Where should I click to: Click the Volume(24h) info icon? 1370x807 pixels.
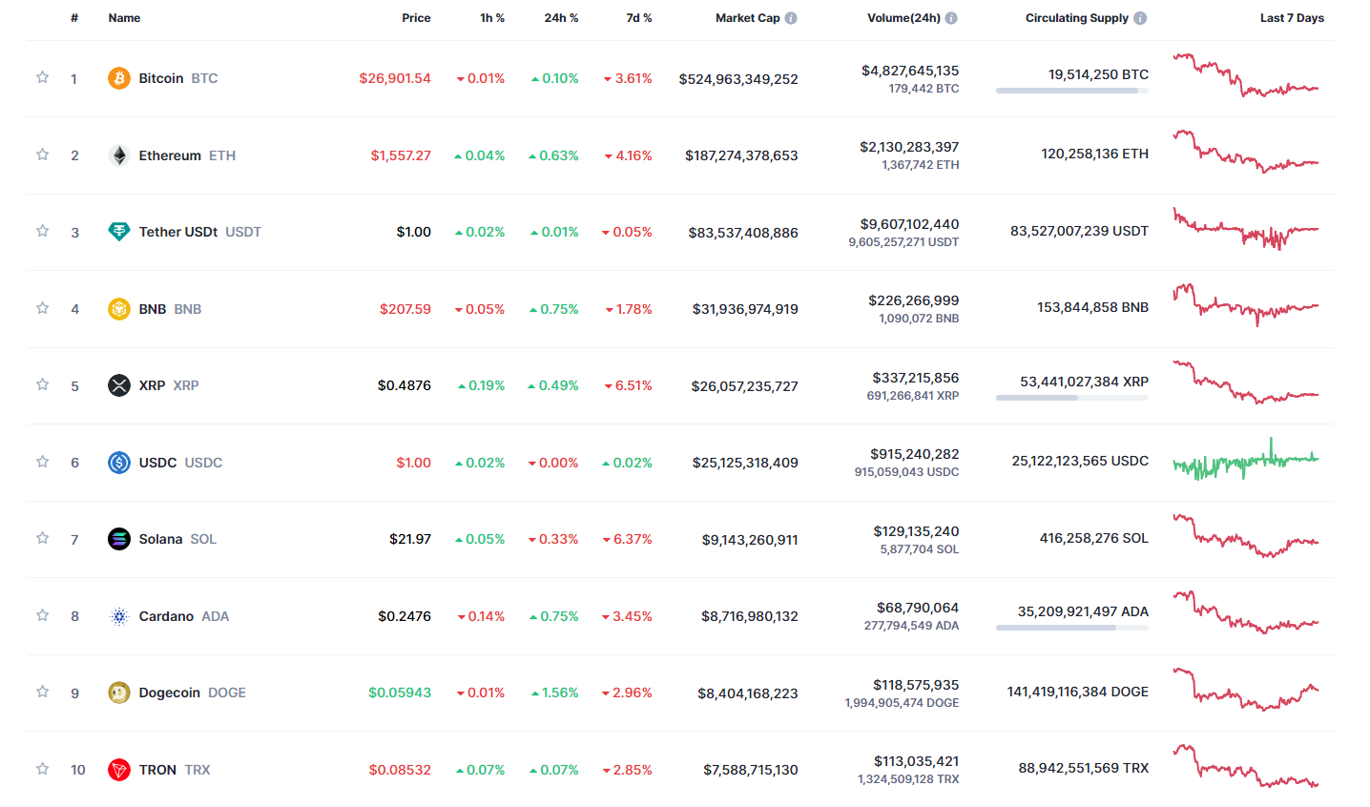tap(951, 18)
